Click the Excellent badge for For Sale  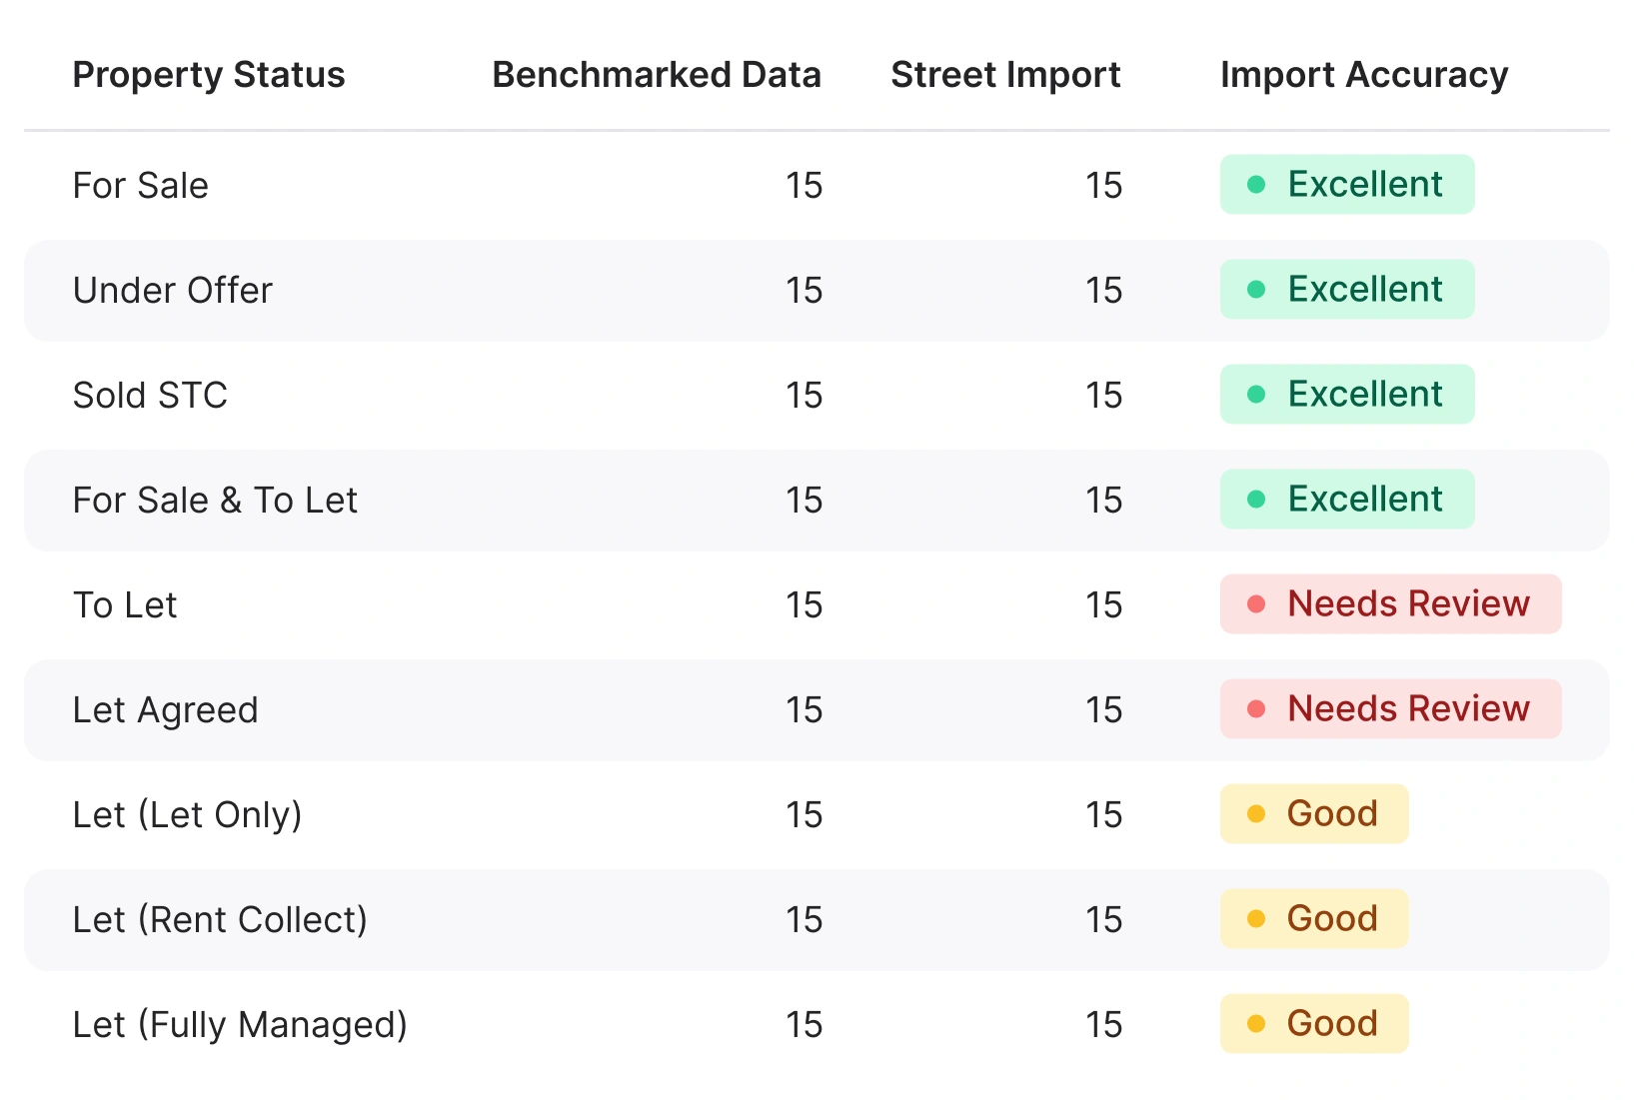pyautogui.click(x=1346, y=185)
